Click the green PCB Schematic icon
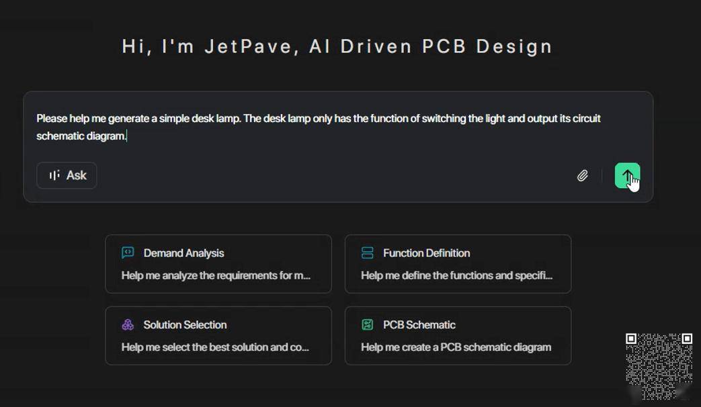Viewport: 701px width, 407px height. (367, 324)
